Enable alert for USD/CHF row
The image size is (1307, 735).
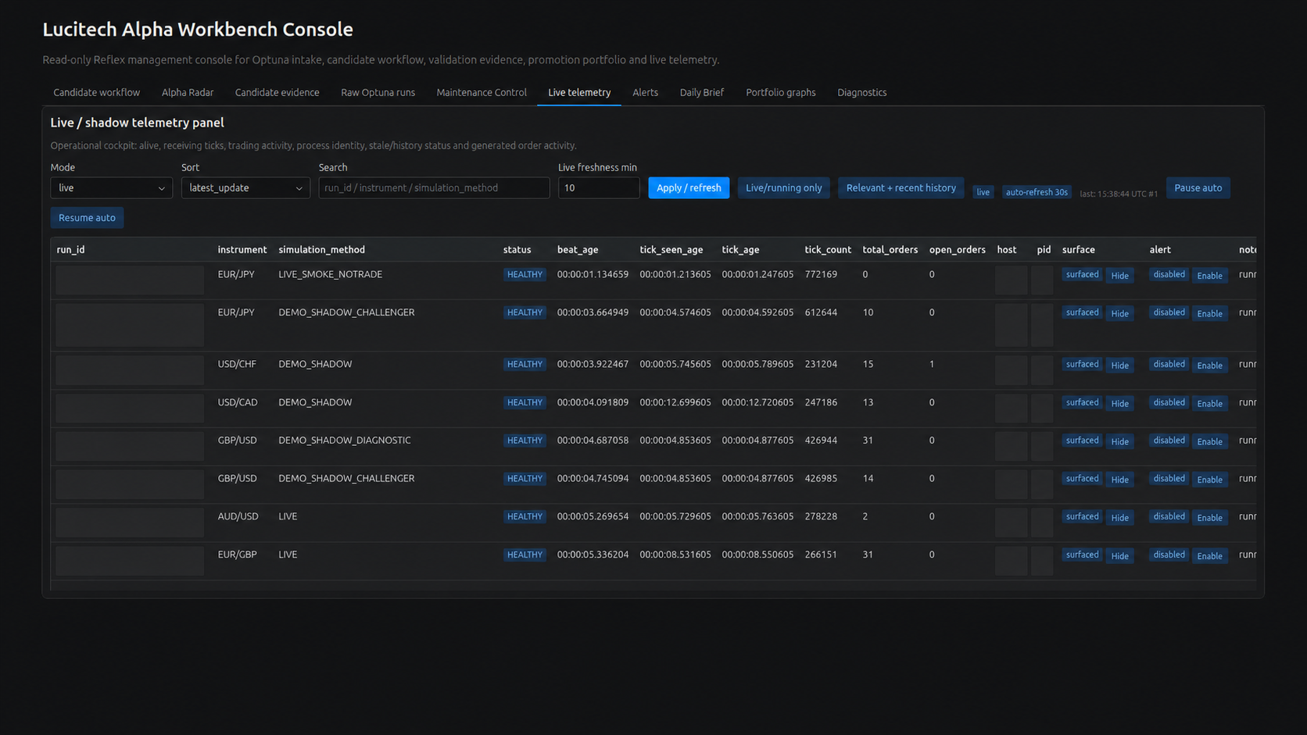point(1209,366)
